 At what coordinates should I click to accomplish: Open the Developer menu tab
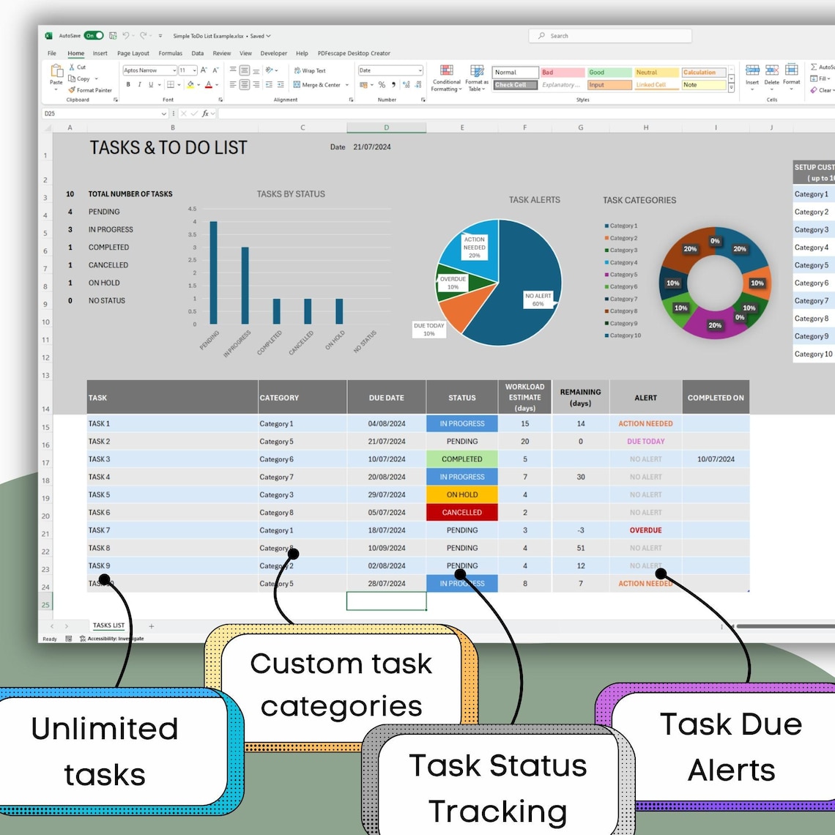[x=275, y=53]
